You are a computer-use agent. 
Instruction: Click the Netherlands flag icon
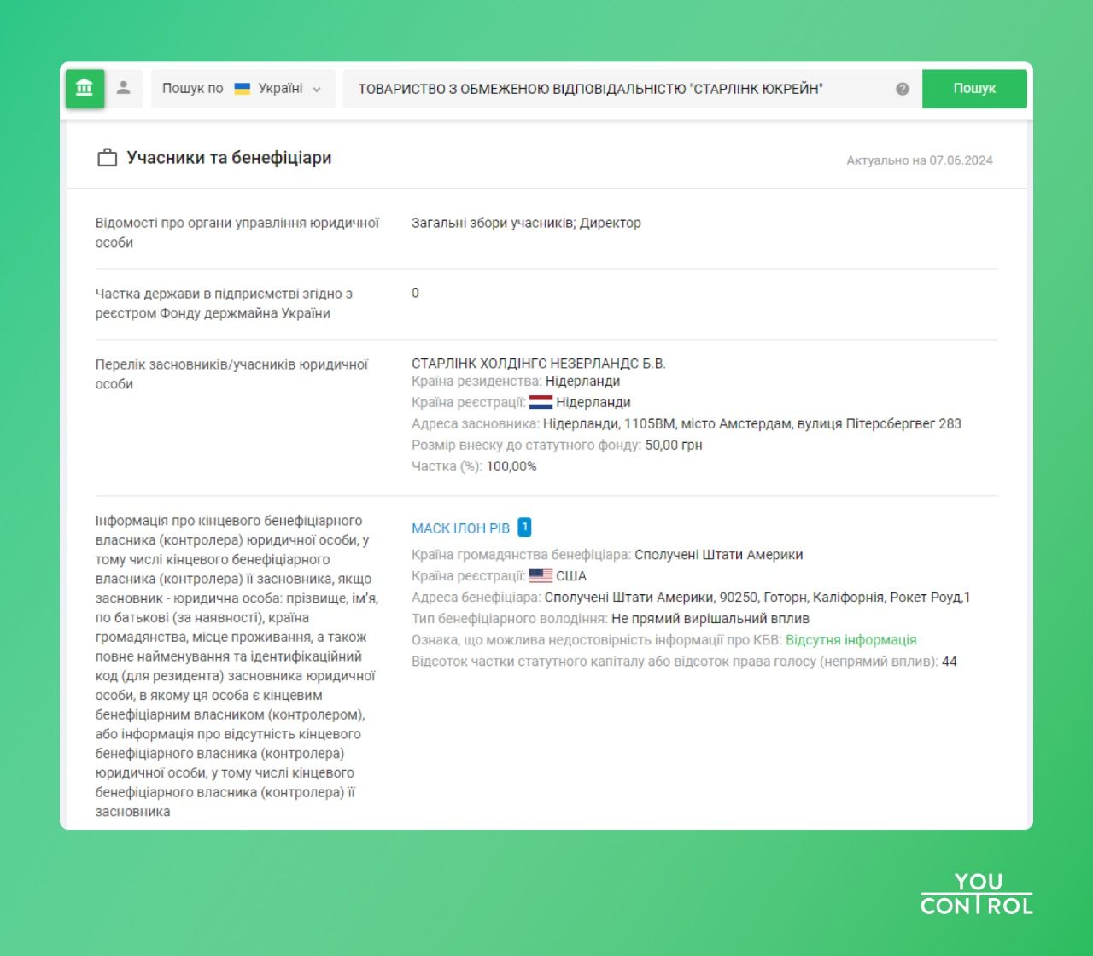(541, 403)
